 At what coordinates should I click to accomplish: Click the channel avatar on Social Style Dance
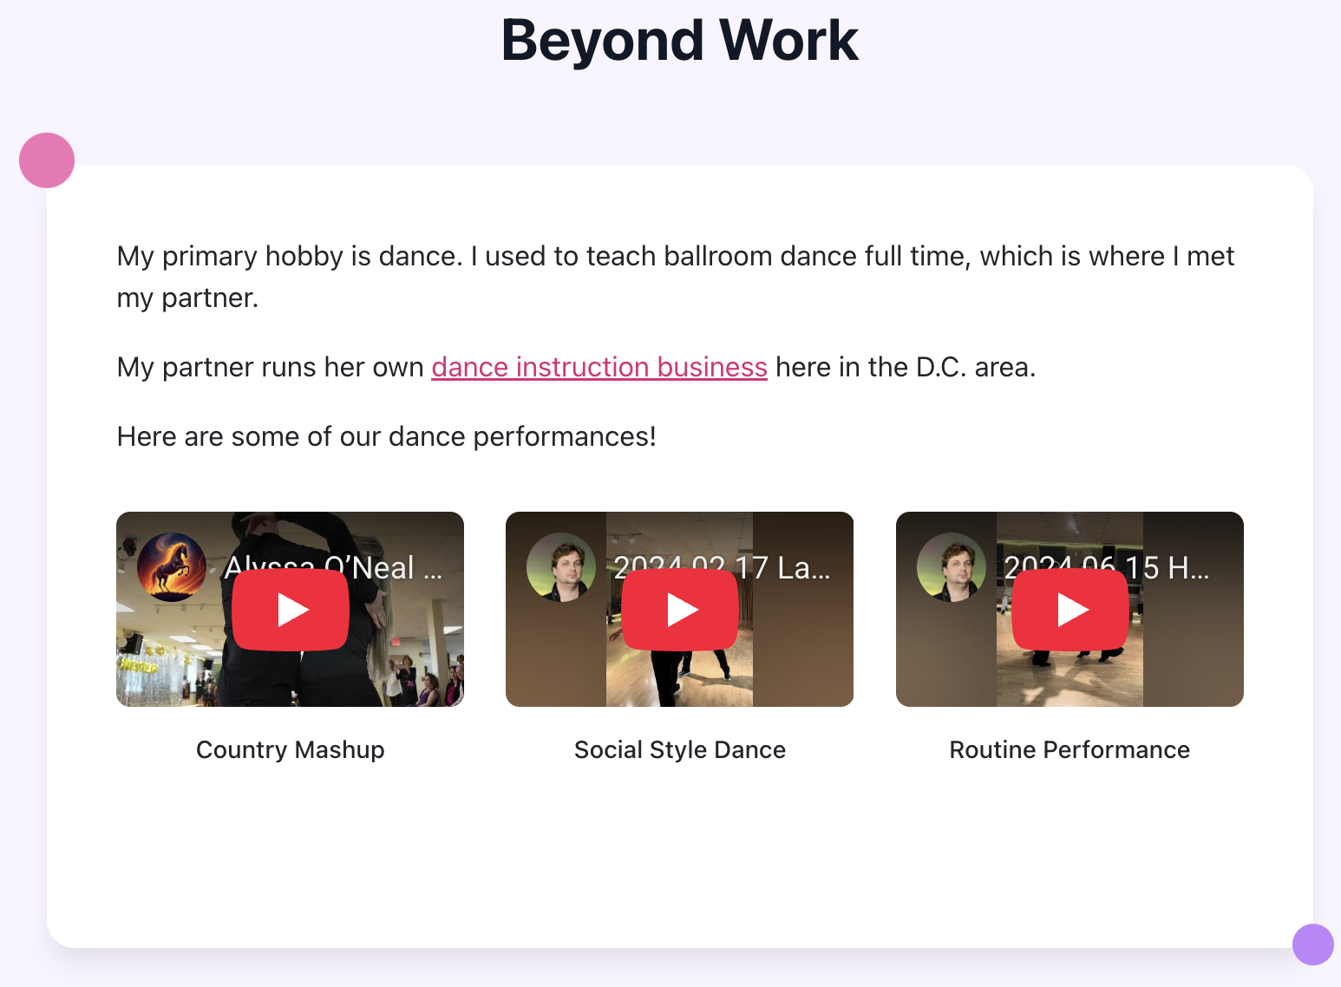pyautogui.click(x=560, y=567)
